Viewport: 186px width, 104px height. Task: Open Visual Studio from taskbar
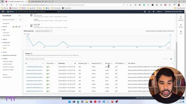(x=99, y=102)
